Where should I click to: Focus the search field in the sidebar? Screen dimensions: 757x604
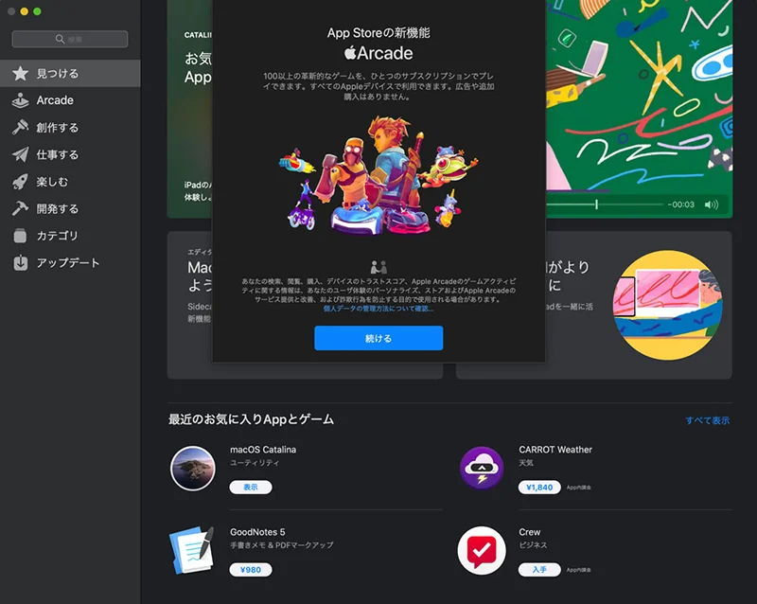[x=70, y=39]
